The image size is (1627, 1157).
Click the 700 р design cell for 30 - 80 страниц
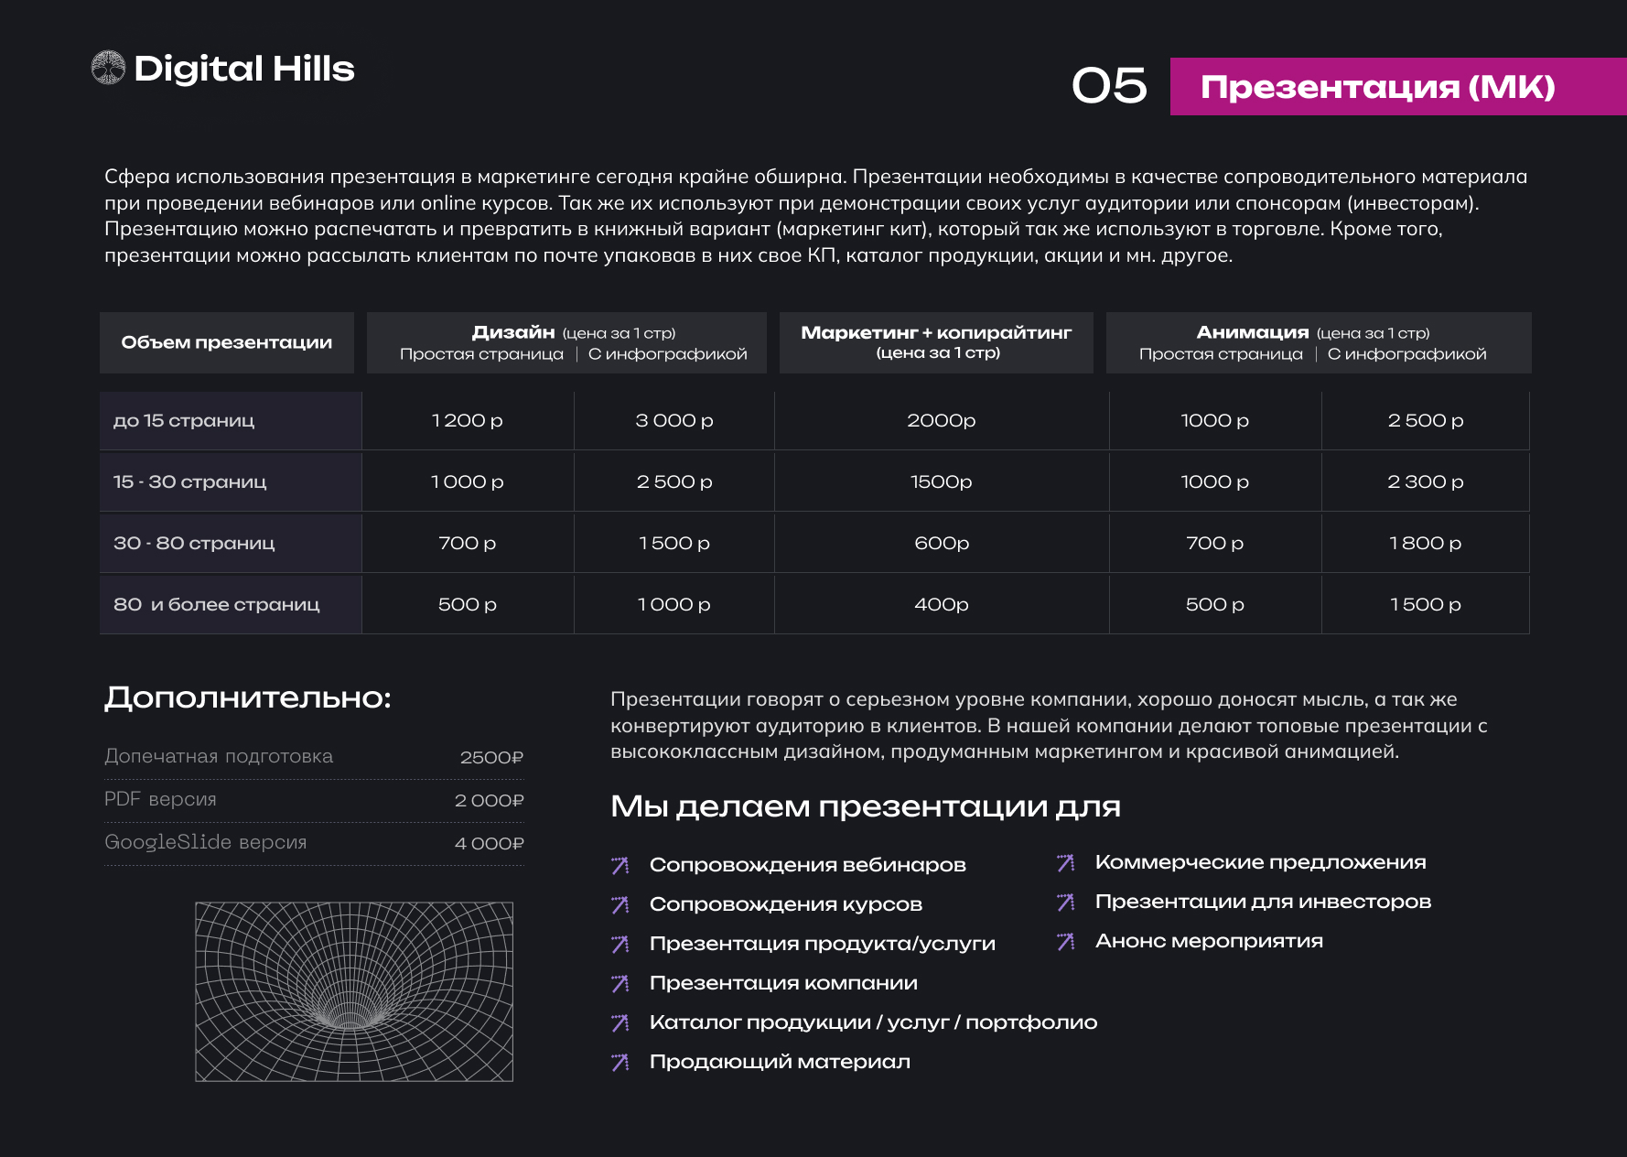click(468, 543)
